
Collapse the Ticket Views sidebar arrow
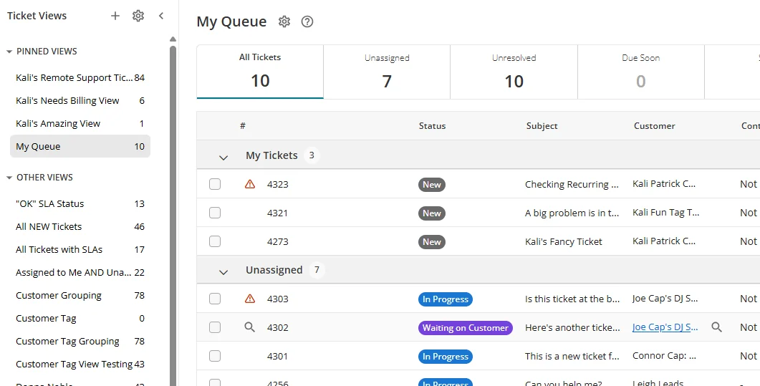tap(161, 16)
